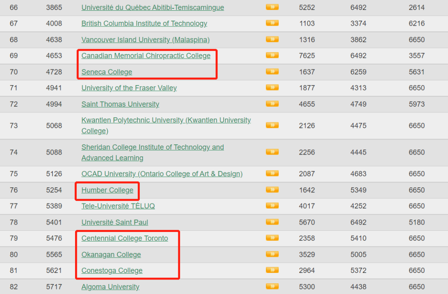
Task: Select world rank value 4653
Action: point(54,55)
